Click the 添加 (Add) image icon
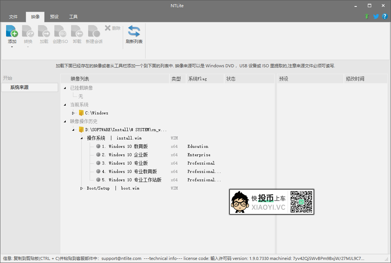 coord(12,31)
